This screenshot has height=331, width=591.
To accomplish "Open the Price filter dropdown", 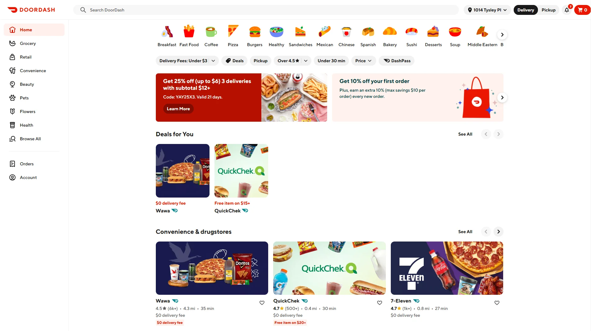I will (x=363, y=61).
